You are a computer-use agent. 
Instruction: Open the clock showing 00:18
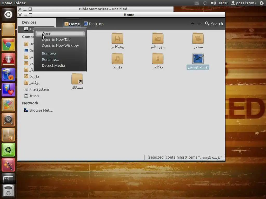tap(223, 3)
